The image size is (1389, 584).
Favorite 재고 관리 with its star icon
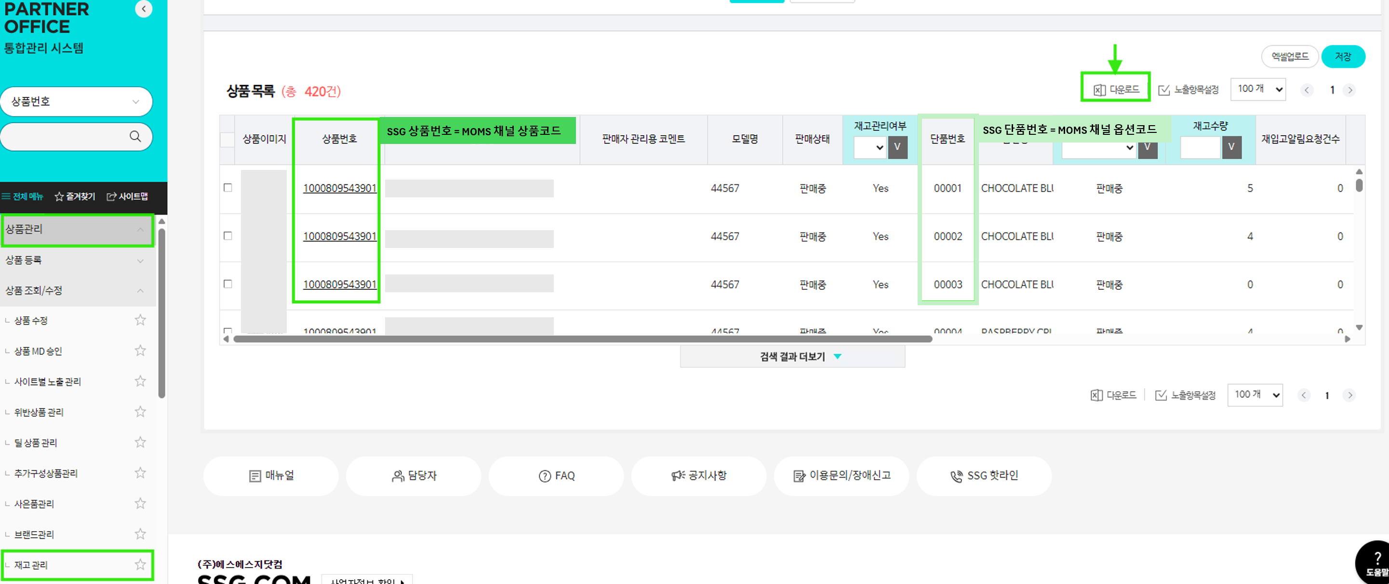[x=140, y=565]
